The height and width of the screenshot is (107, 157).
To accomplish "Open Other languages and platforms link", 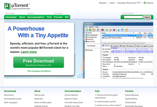I will click(39, 71).
